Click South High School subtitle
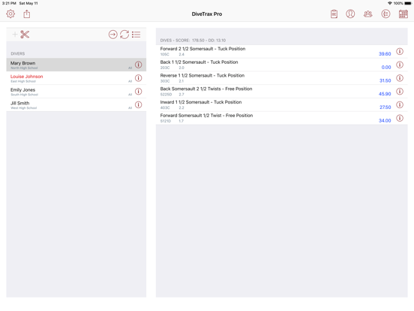 click(x=24, y=95)
